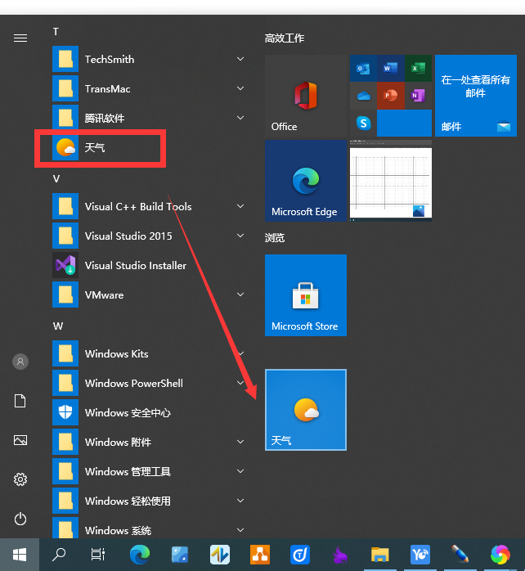Click the 高效工作 group title
Viewport: 525px width, 571px height.
pos(285,38)
